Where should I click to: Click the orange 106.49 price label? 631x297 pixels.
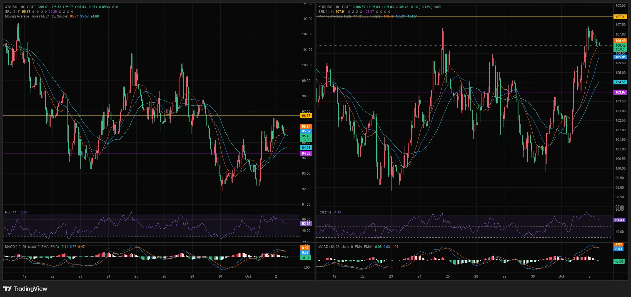(620, 41)
